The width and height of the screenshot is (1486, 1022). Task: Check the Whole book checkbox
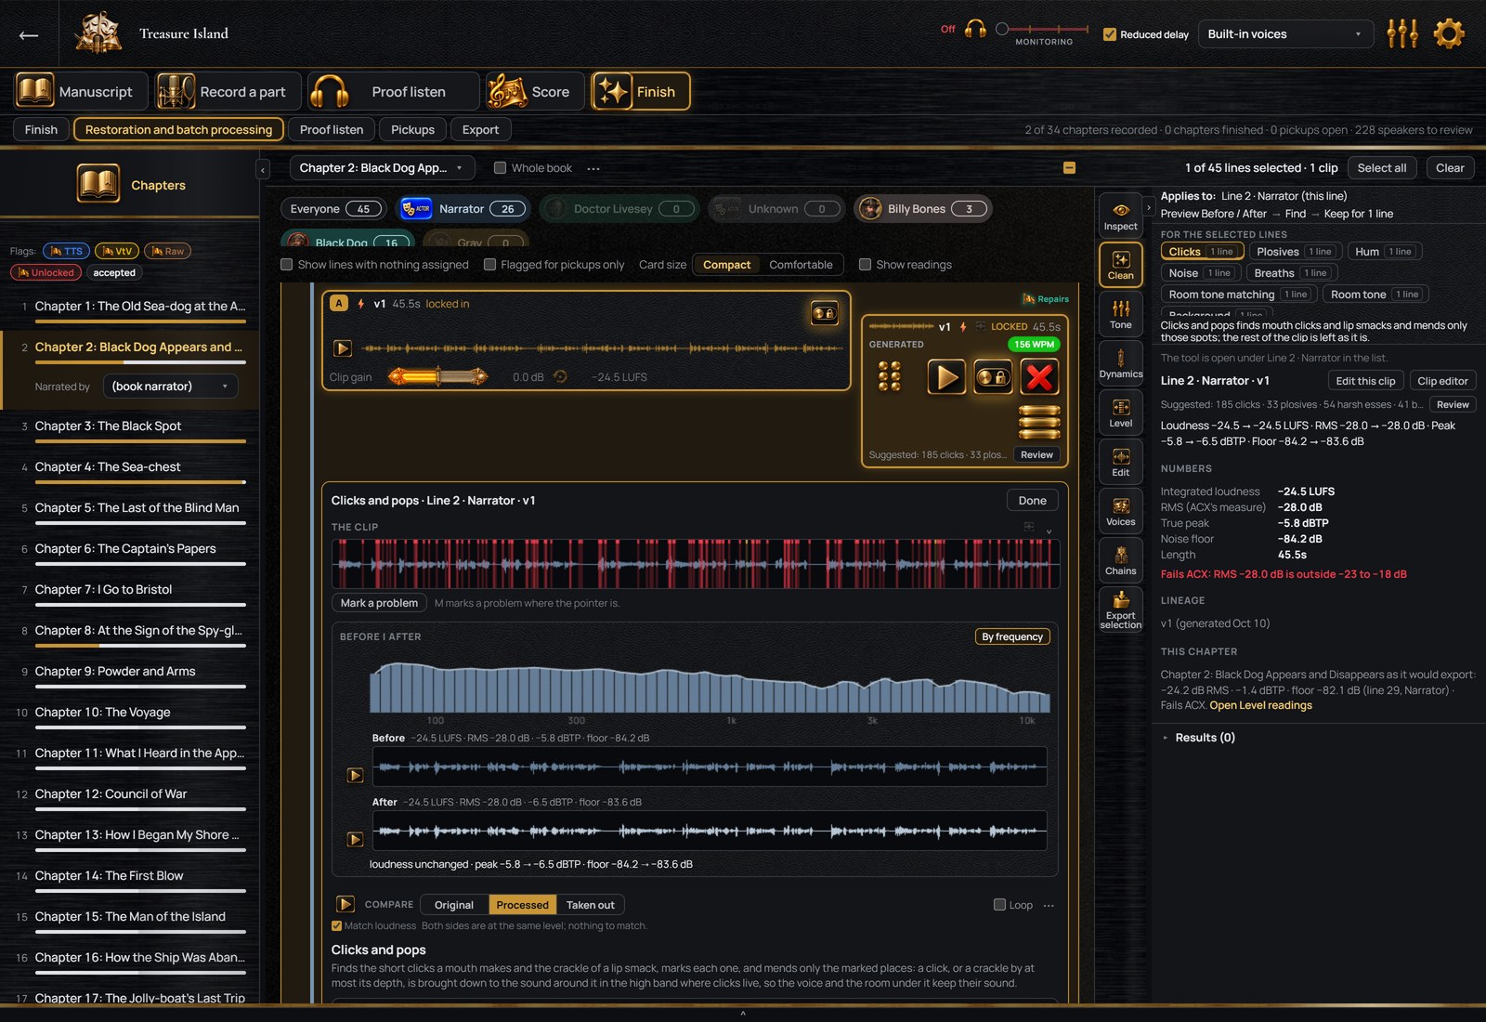coord(500,168)
